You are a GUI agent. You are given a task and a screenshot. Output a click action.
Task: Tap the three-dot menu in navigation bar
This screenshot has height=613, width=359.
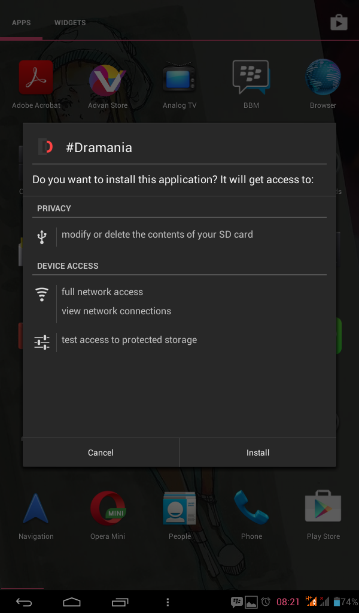(x=168, y=601)
